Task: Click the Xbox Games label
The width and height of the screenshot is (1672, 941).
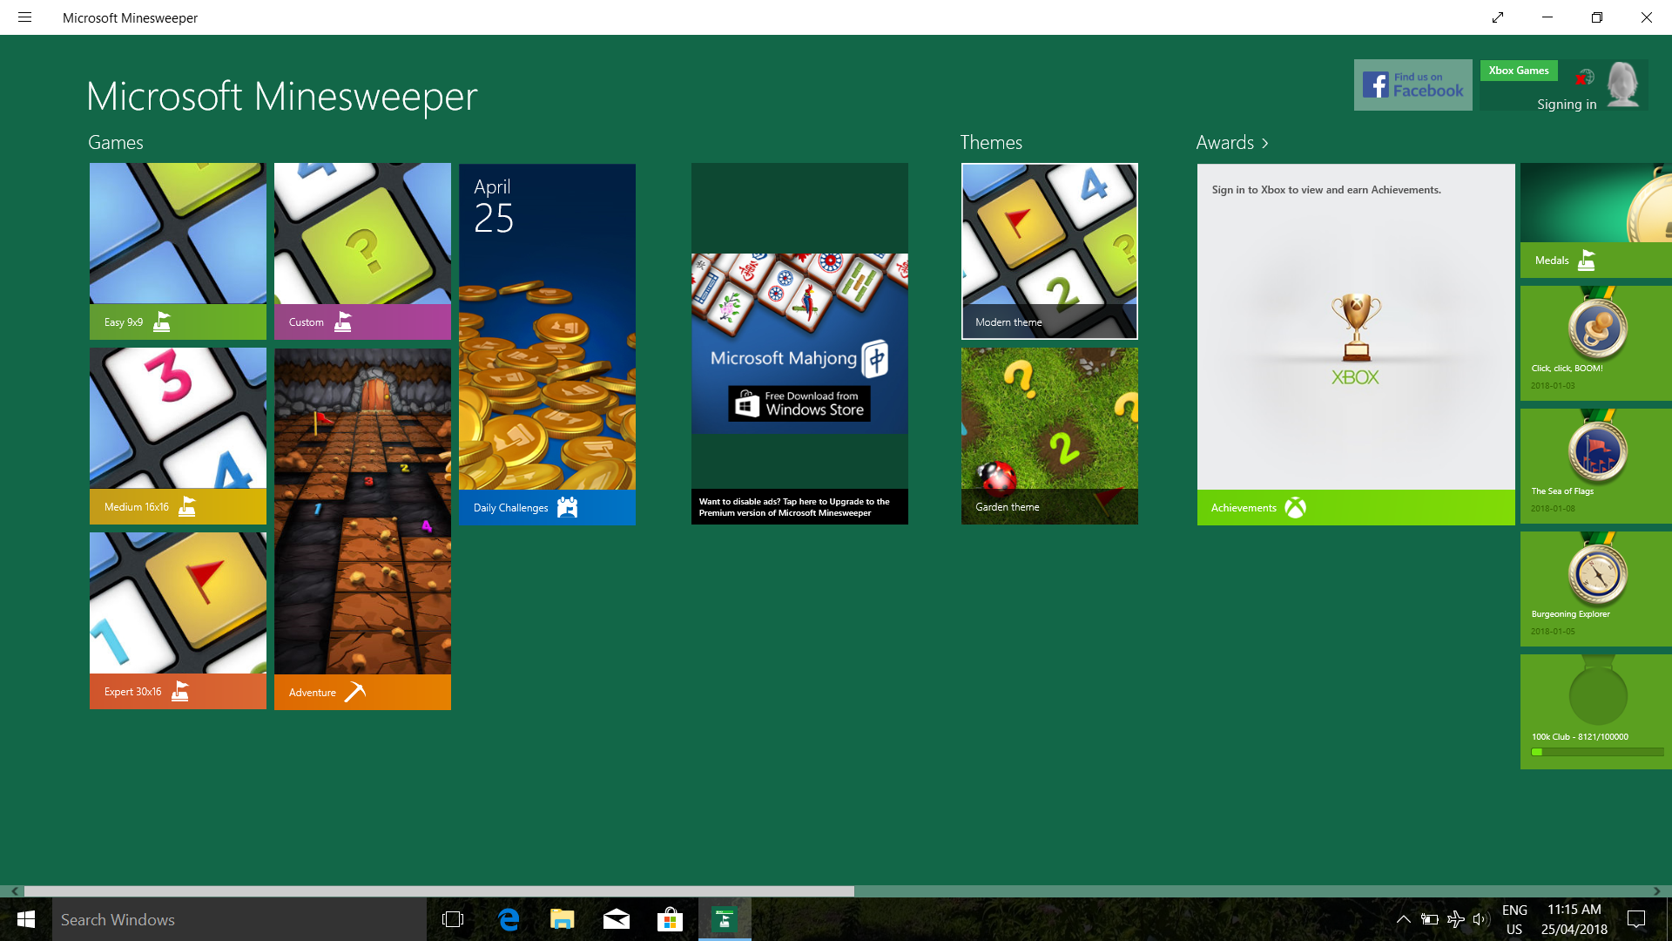Action: 1519,71
